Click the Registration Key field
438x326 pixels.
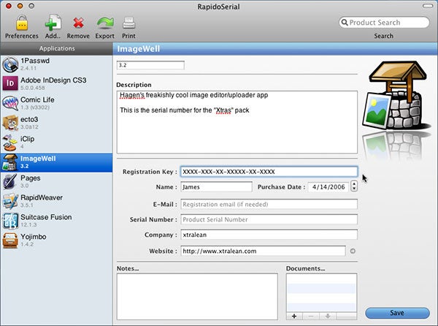click(x=269, y=171)
